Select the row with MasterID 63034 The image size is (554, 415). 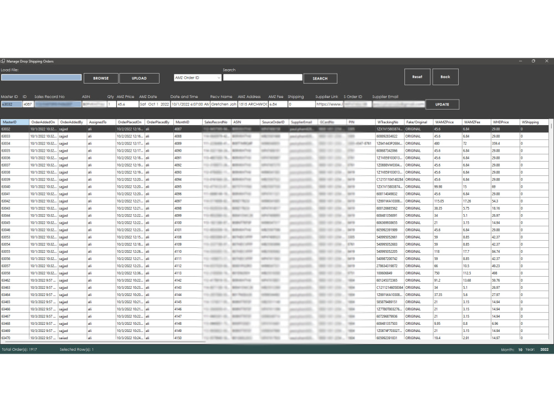tap(275, 144)
